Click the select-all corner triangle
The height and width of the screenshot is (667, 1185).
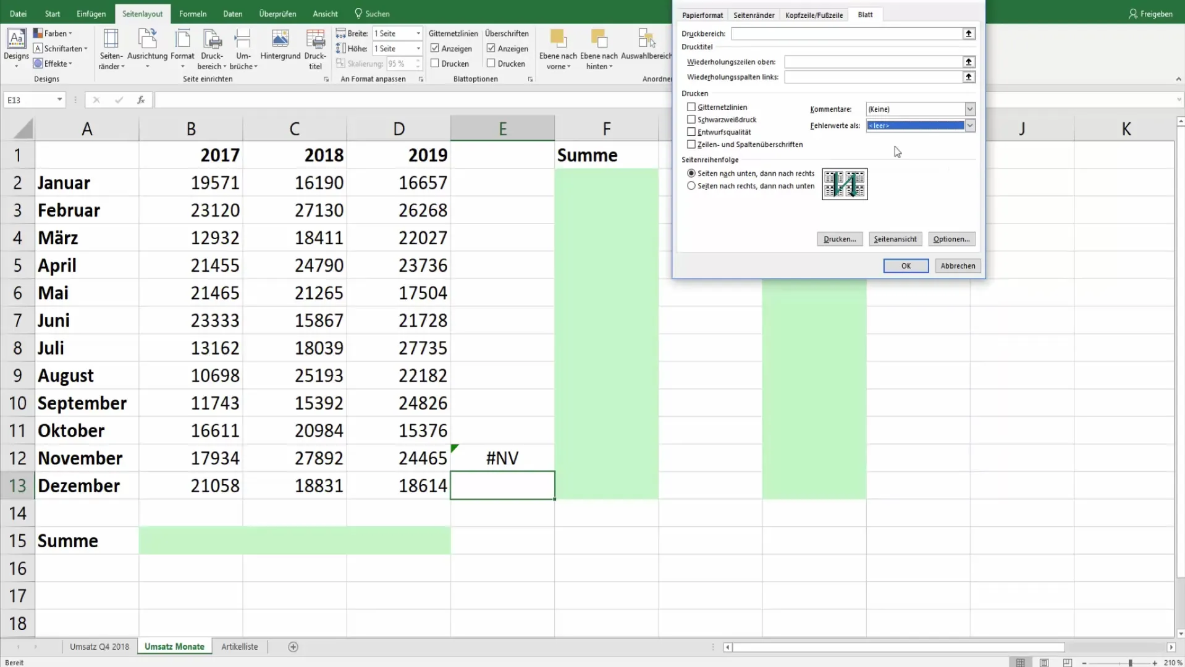point(23,129)
